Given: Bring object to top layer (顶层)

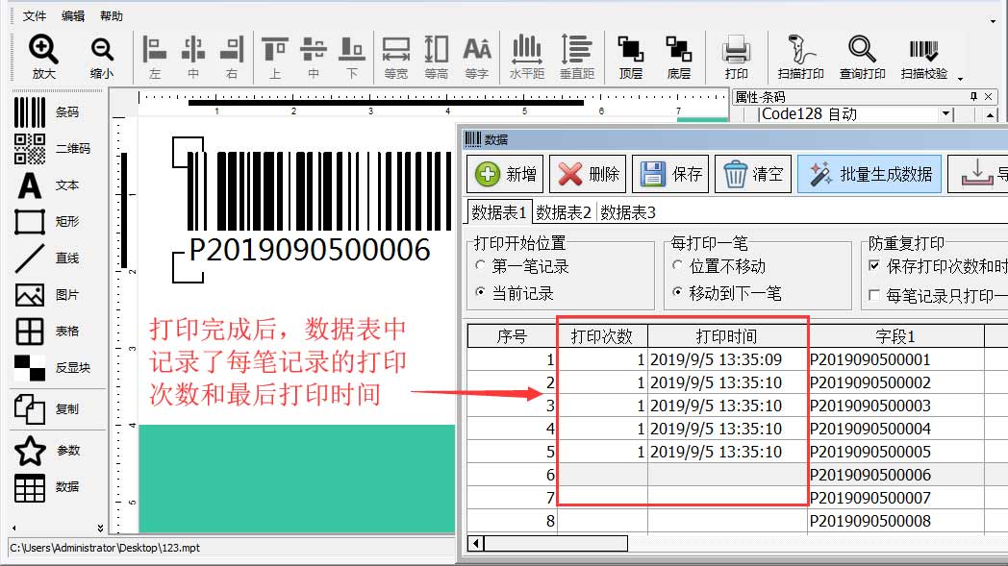Looking at the screenshot, I should [631, 49].
